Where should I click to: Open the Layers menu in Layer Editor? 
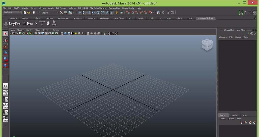222,119
